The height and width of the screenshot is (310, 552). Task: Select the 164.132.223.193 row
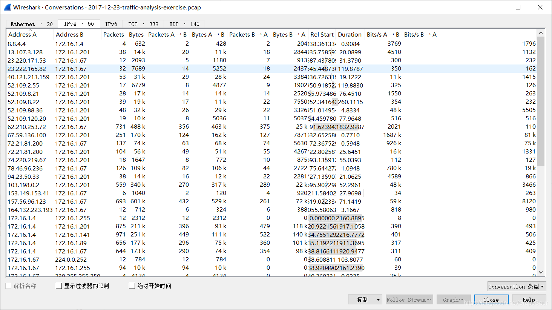point(272,210)
